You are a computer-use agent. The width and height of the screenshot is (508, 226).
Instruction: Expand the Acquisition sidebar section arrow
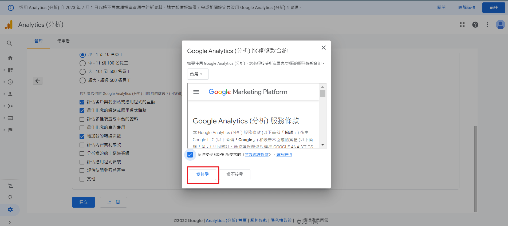[x=4, y=106]
